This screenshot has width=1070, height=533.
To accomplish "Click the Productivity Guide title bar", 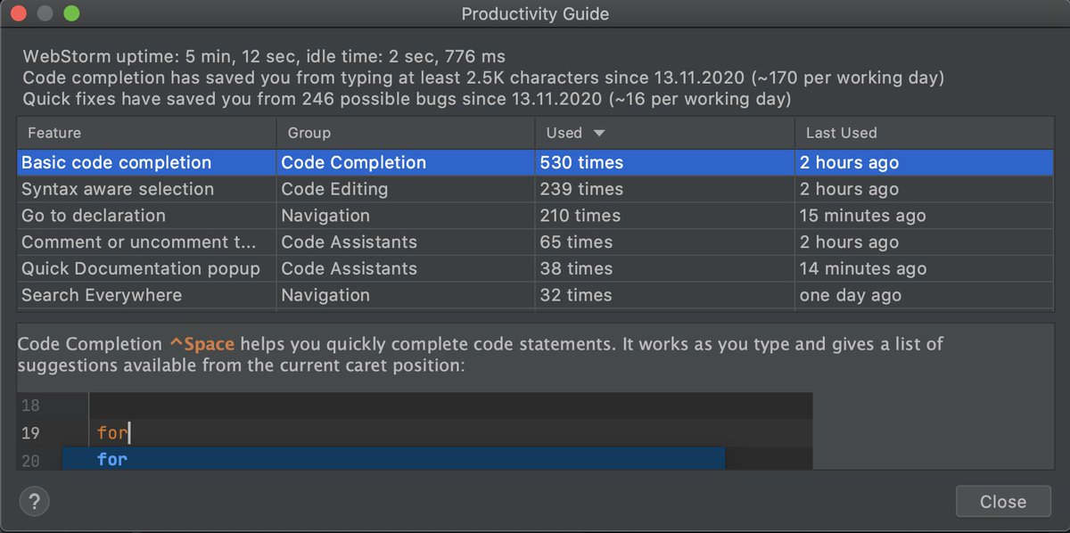I will click(x=534, y=13).
